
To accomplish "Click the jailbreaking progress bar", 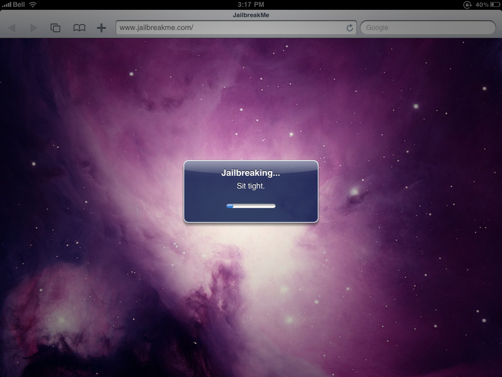I will coord(251,206).
